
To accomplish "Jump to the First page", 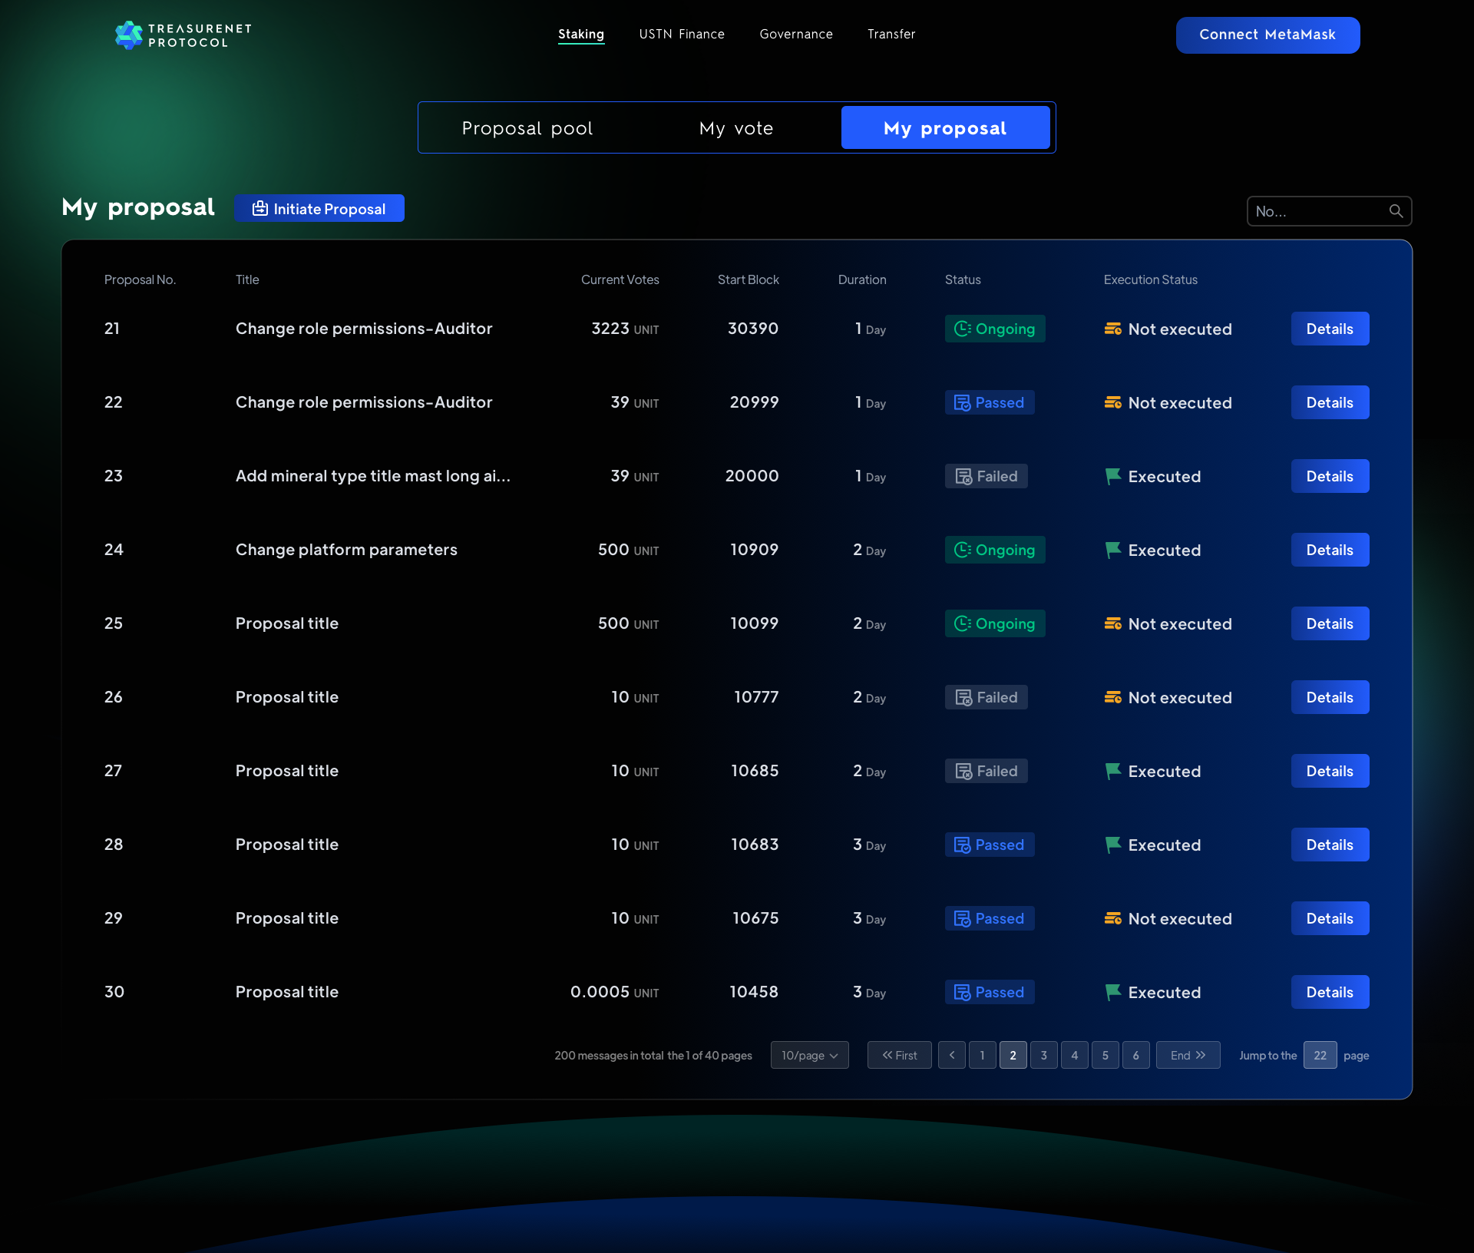I will point(900,1055).
